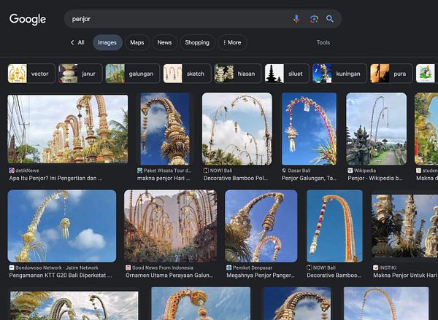Open the Tools options
This screenshot has height=320, width=438.
tap(323, 42)
